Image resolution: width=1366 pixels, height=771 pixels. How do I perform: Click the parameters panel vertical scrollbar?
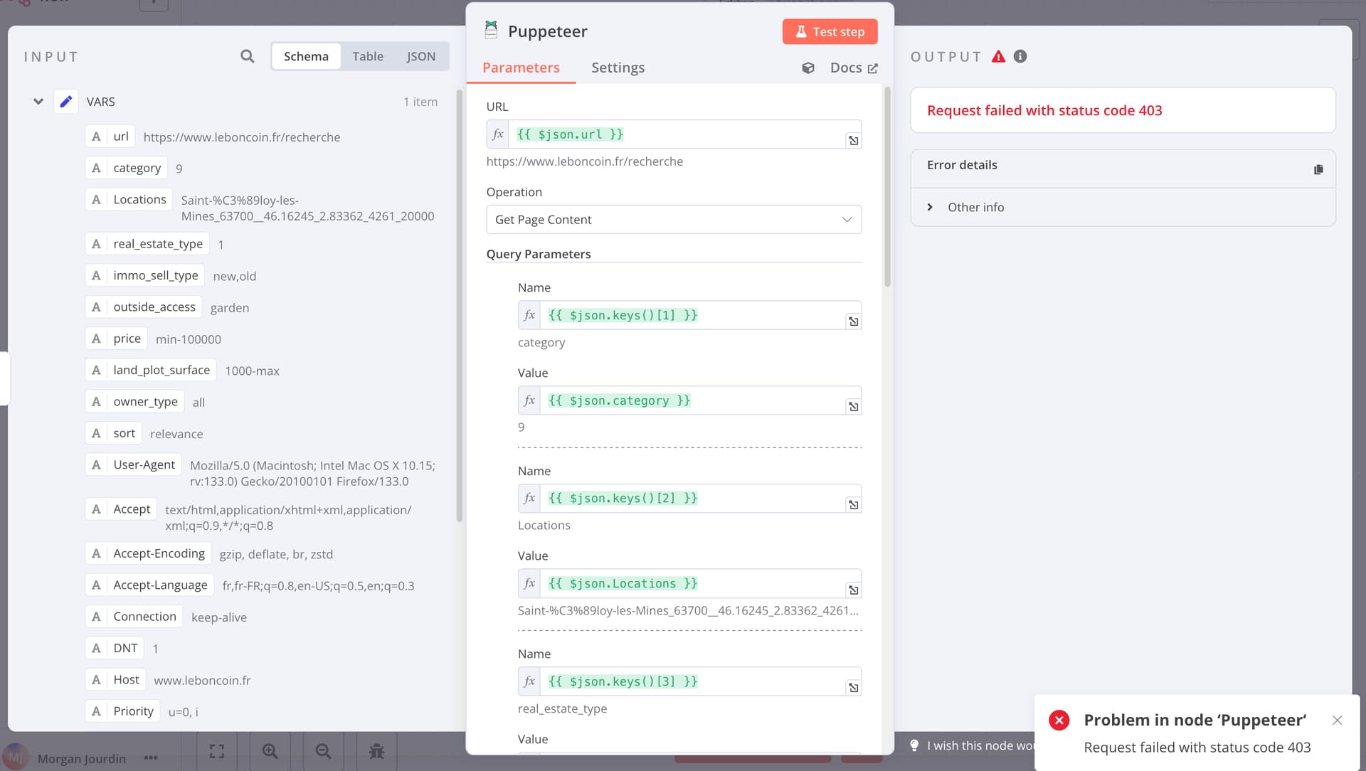pyautogui.click(x=887, y=186)
